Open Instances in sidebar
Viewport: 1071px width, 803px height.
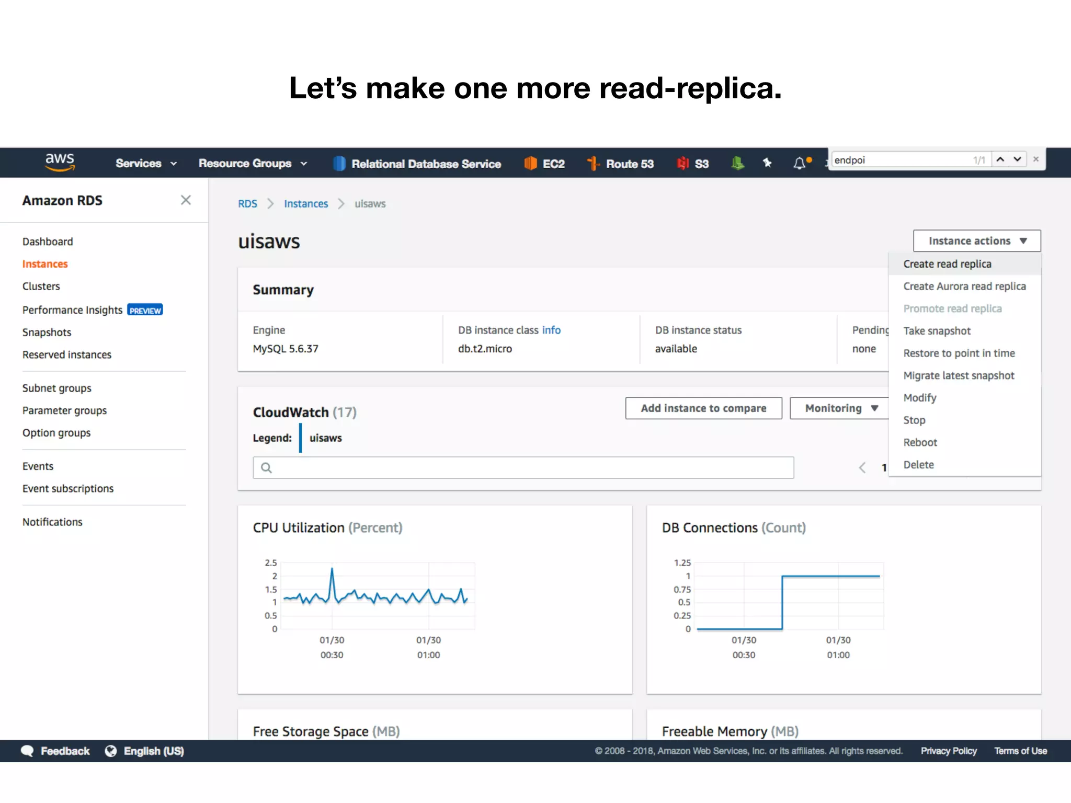[45, 264]
